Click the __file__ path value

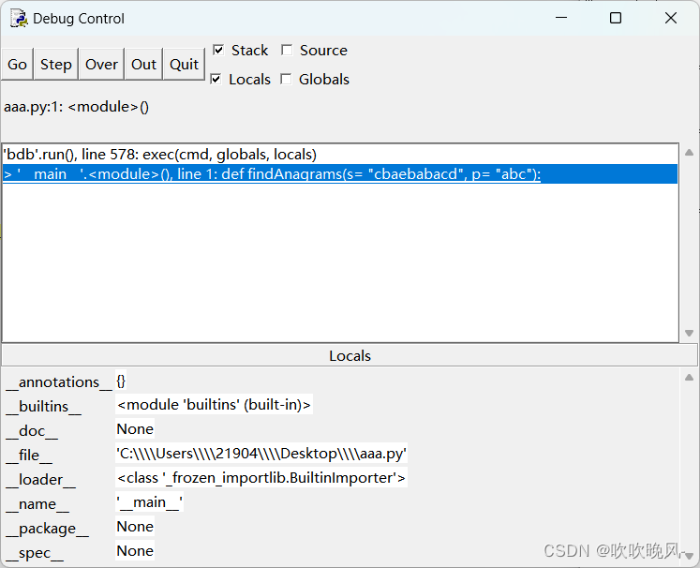pyautogui.click(x=261, y=454)
